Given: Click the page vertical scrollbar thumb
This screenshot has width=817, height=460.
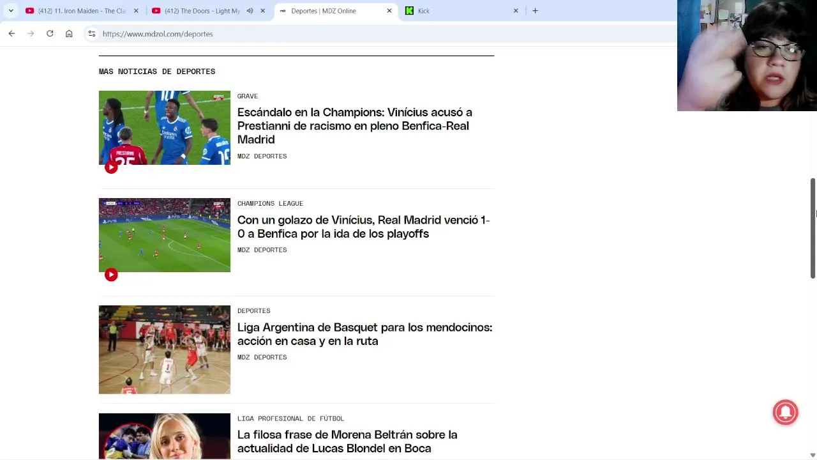Looking at the screenshot, I should point(813,228).
